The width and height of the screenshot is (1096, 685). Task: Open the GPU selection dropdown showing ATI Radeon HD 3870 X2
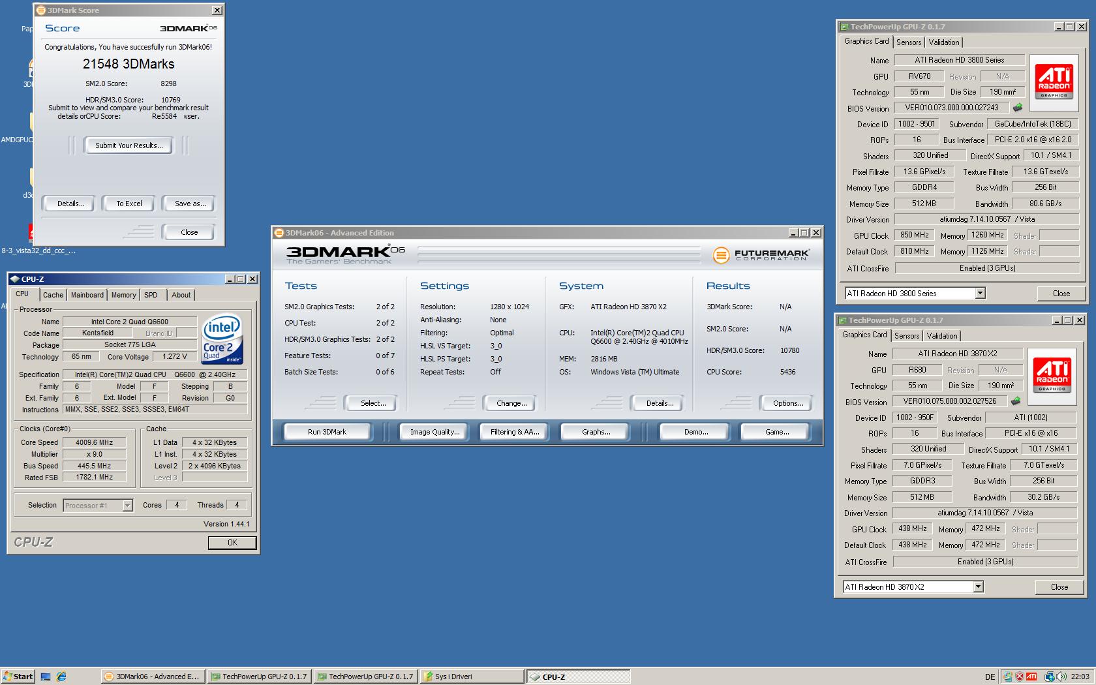click(978, 587)
